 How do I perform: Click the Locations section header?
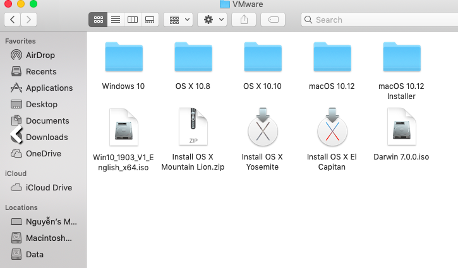pos(21,207)
